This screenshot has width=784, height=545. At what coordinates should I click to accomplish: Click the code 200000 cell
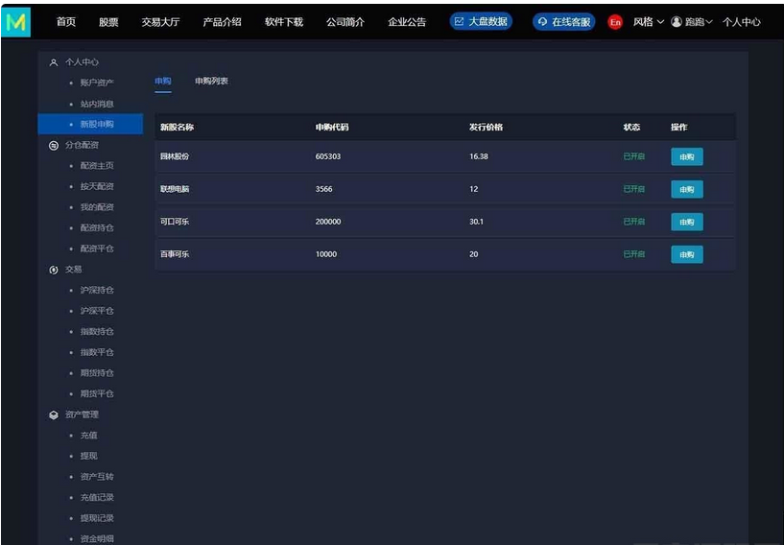(x=328, y=222)
